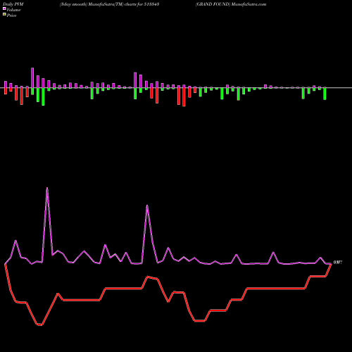Click the Price legend color swatch
The width and height of the screenshot is (352, 352).
(4, 15)
